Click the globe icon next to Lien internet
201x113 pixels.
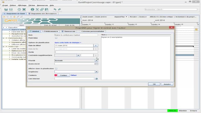click(96, 79)
